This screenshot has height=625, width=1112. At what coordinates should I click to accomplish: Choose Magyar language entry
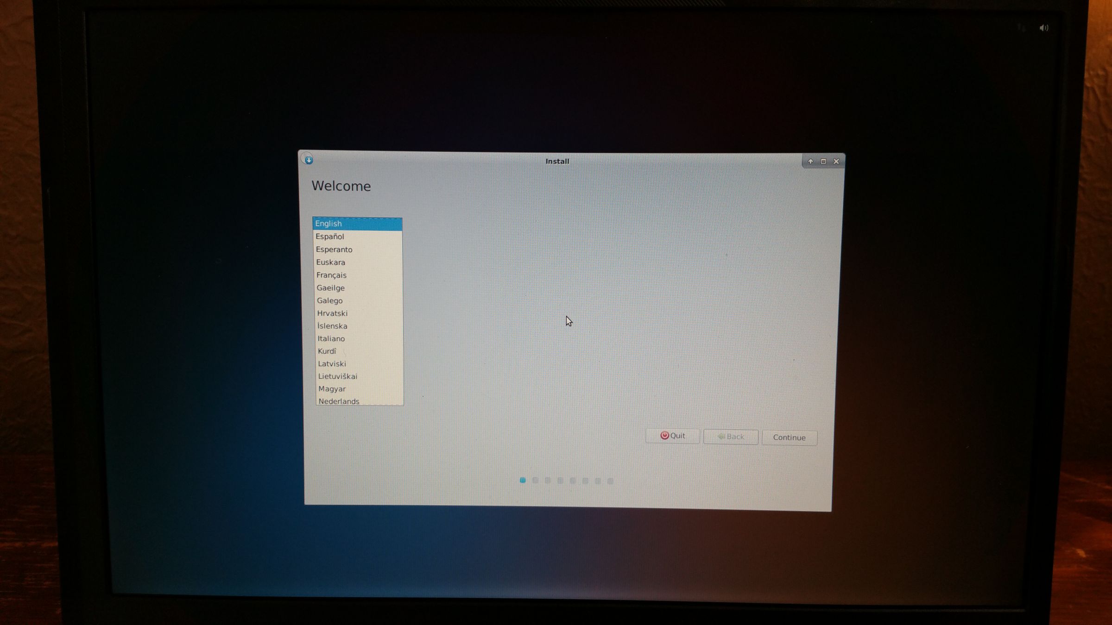(332, 389)
